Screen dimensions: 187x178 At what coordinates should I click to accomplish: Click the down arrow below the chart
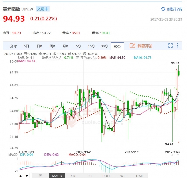point(26,176)
